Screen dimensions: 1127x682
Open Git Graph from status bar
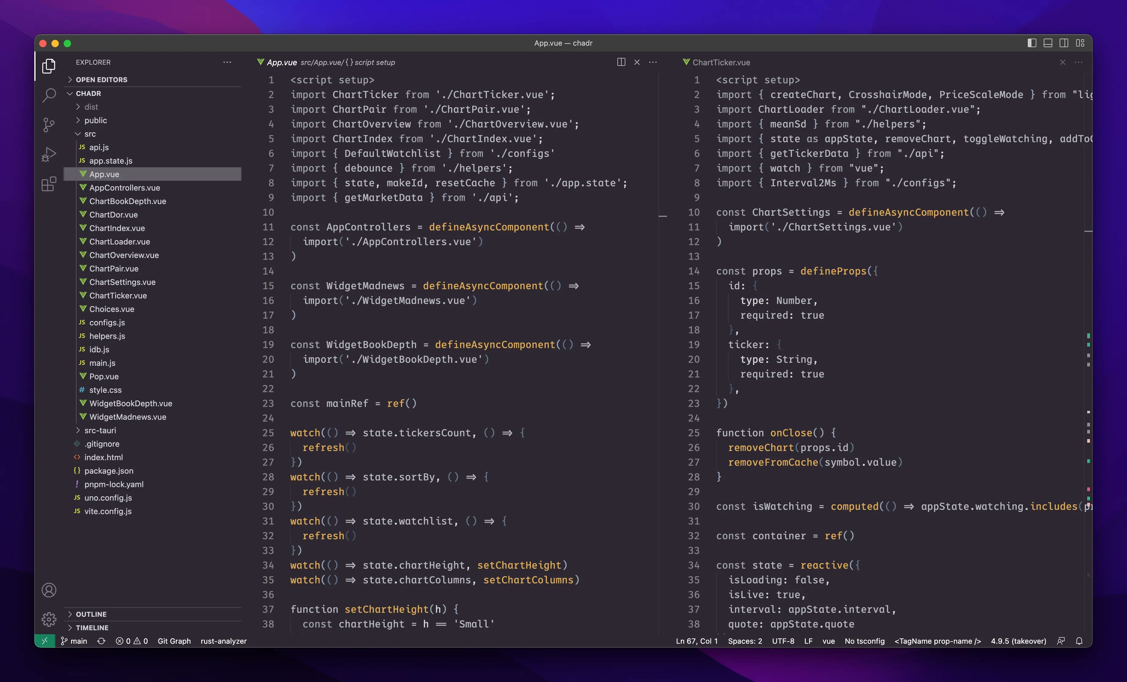174,641
